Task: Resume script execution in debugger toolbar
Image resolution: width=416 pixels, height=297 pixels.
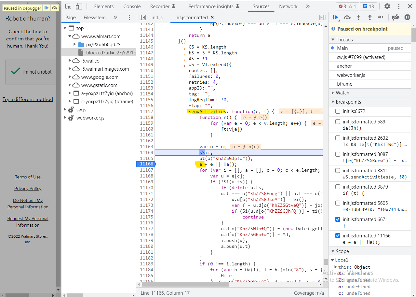Action: pos(336,18)
